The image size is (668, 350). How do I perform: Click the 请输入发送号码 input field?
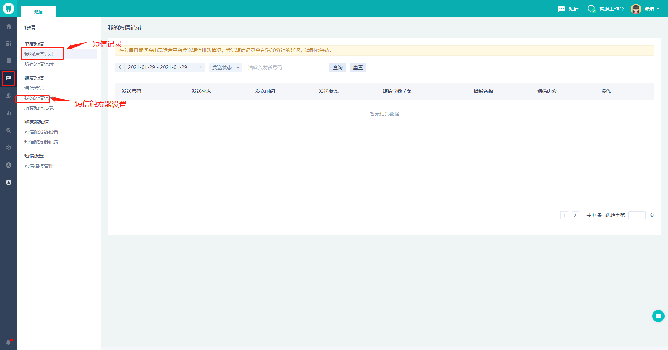(x=287, y=67)
